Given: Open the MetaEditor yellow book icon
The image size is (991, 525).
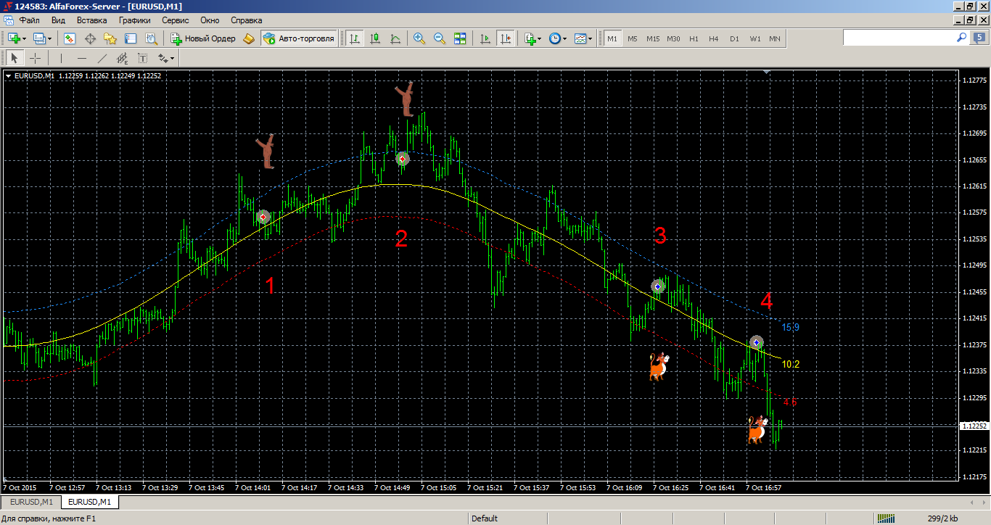Looking at the screenshot, I should 249,38.
